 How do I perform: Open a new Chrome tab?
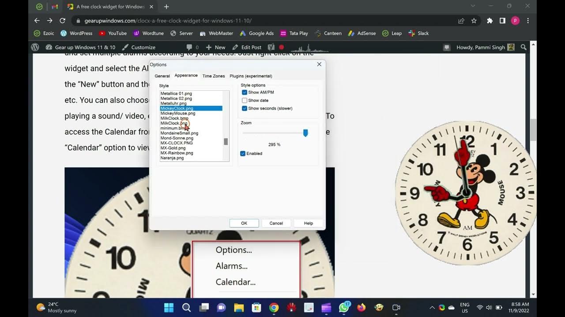[x=166, y=7]
